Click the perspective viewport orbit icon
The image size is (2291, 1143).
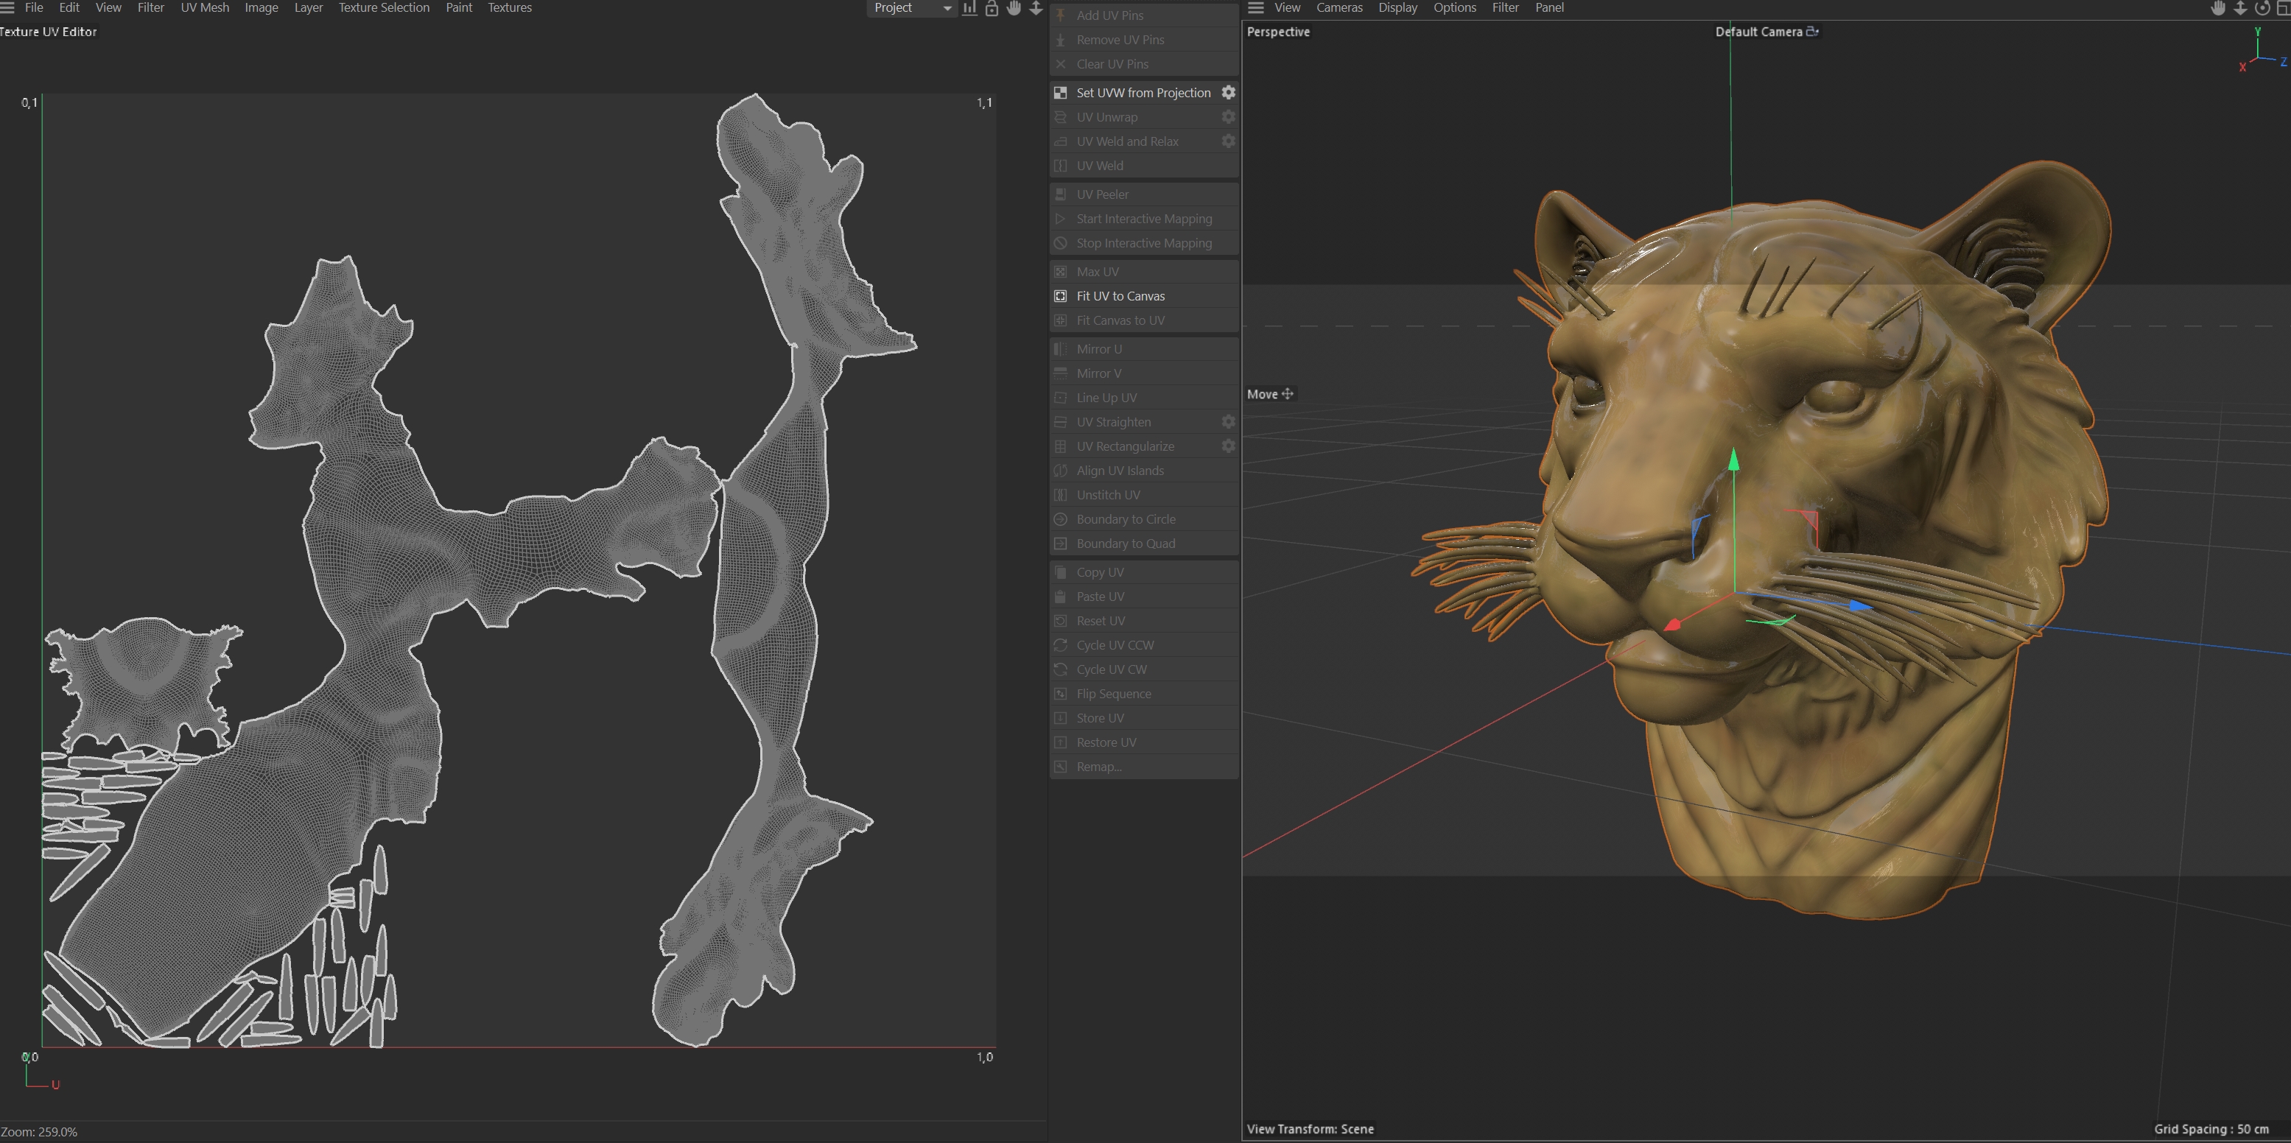(2262, 8)
